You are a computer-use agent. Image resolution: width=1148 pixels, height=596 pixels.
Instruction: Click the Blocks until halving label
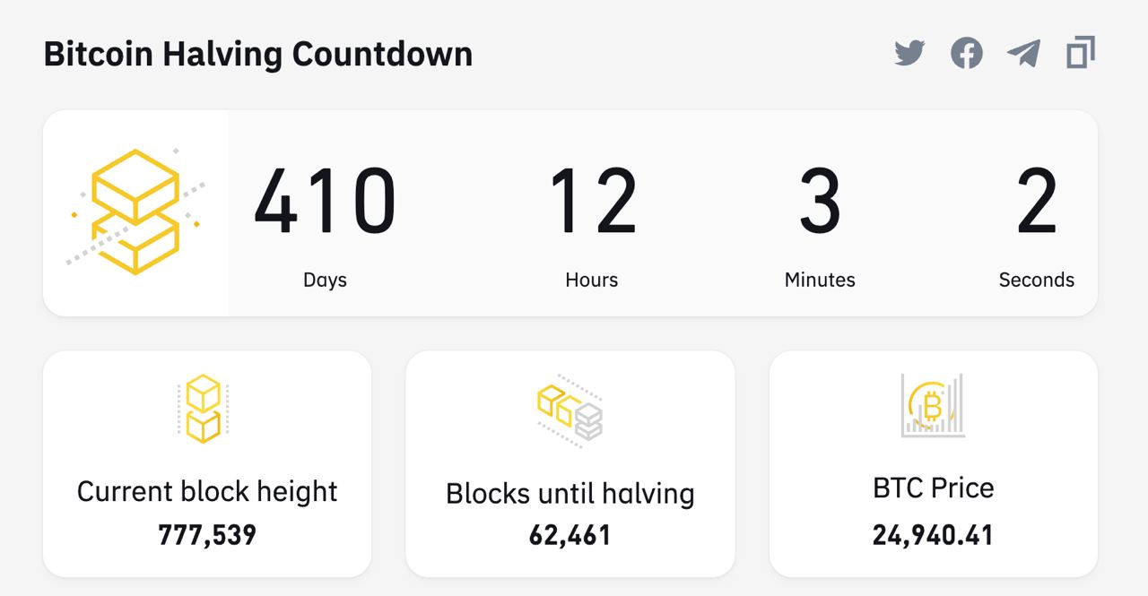coord(570,494)
